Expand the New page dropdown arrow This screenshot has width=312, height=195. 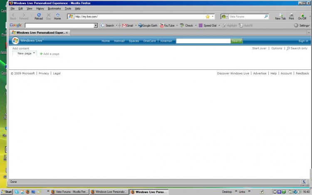34,53
